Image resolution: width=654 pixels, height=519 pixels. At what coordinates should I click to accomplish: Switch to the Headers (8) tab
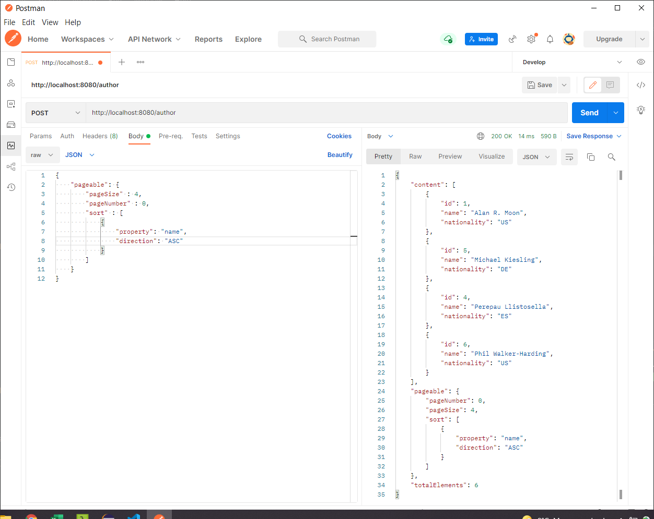pyautogui.click(x=100, y=136)
